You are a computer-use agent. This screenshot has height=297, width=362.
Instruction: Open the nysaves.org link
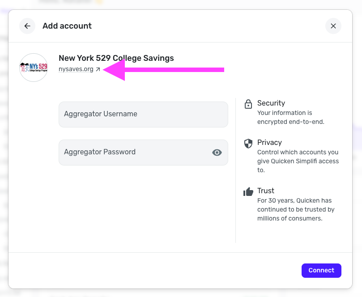coord(76,69)
